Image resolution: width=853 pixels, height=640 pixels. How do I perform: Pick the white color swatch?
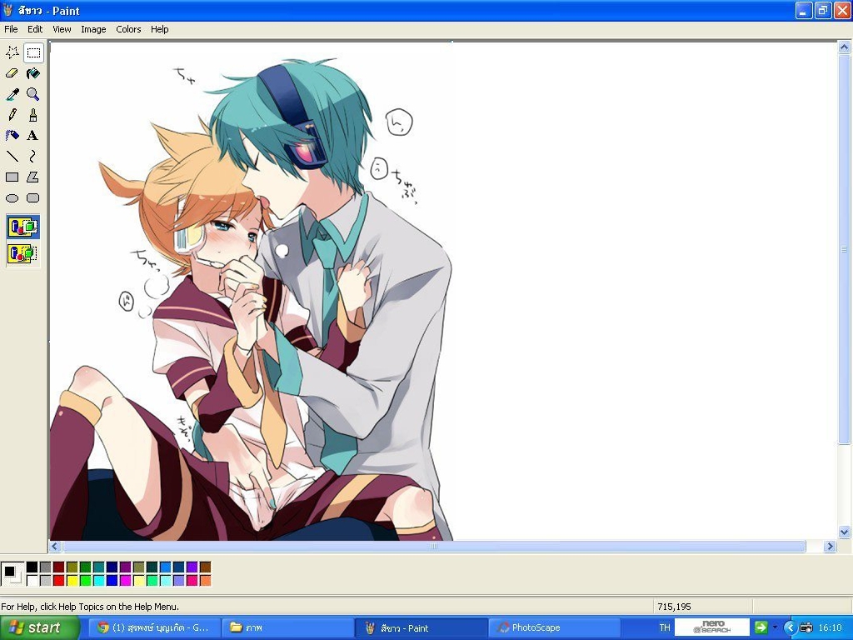[x=32, y=581]
